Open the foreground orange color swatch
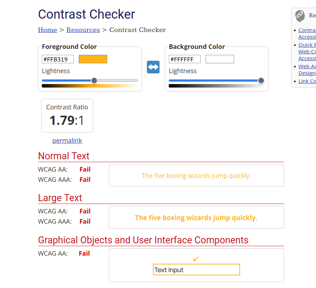316x288 pixels. click(93, 59)
